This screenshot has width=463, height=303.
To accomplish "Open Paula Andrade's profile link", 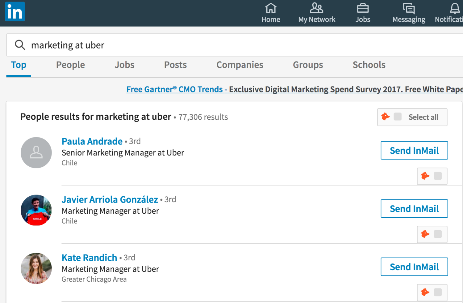I will 92,141.
